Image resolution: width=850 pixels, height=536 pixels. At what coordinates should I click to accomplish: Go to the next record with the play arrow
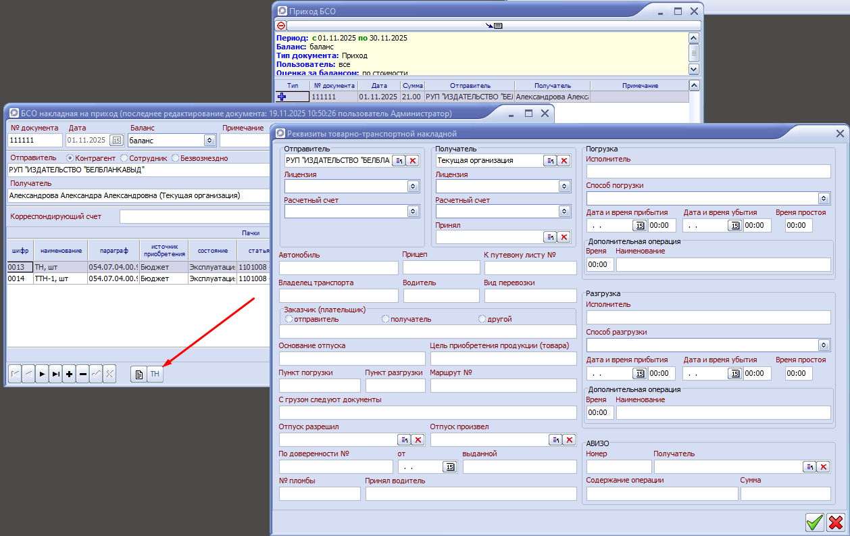coord(42,374)
